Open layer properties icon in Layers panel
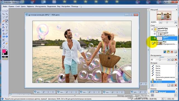 176,52
